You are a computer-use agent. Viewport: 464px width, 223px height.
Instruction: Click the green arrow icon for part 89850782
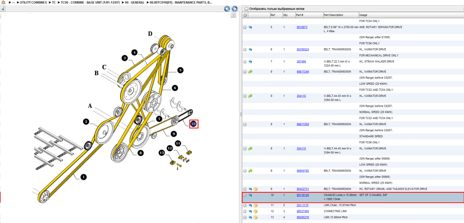pyautogui.click(x=251, y=171)
